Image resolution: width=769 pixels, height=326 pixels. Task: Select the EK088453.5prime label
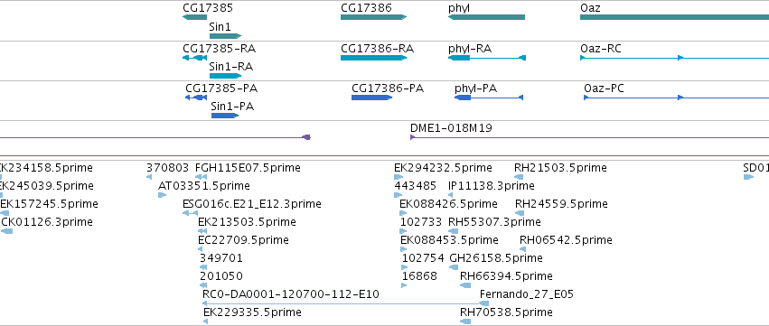(x=450, y=240)
